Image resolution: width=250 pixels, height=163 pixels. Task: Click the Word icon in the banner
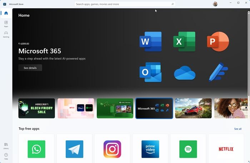click(x=150, y=41)
